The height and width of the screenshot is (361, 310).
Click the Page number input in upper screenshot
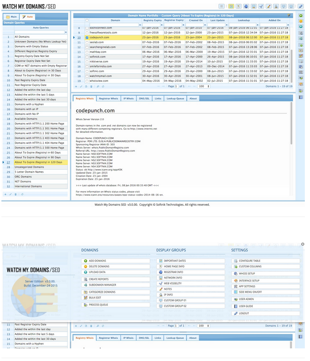177,87
